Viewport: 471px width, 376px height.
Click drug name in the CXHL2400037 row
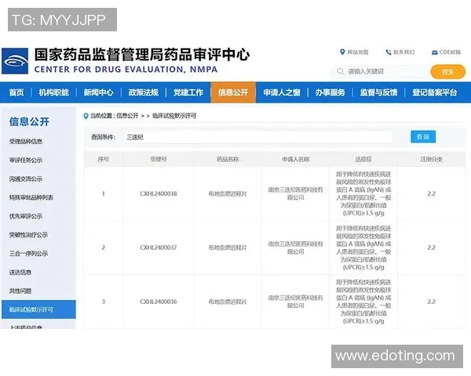pyautogui.click(x=228, y=248)
